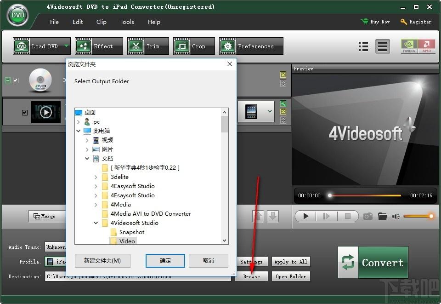This screenshot has width=441, height=304.
Task: Collapse the DVD disc row with minus
Action: (8, 80)
